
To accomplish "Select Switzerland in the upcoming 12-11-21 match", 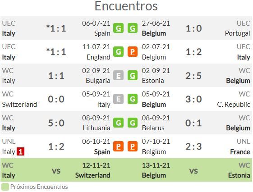I will [93, 175].
